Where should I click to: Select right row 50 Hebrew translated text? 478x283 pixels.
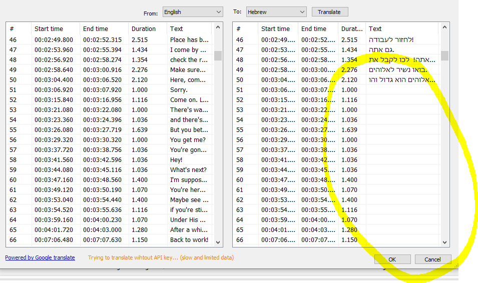pyautogui.click(x=402, y=80)
